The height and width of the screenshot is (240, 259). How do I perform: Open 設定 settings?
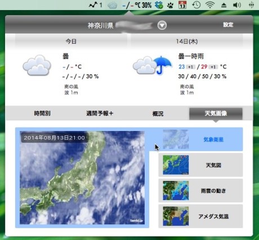(228, 25)
